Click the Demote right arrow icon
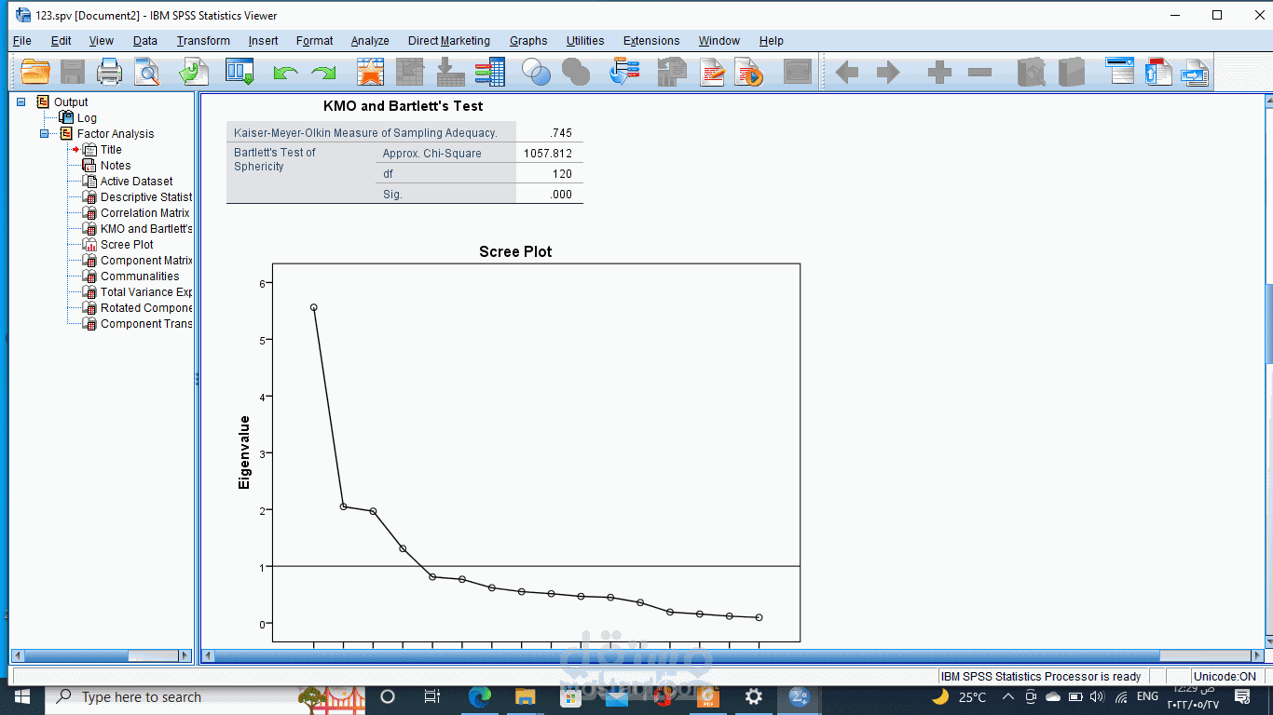The image size is (1273, 715). [x=888, y=72]
